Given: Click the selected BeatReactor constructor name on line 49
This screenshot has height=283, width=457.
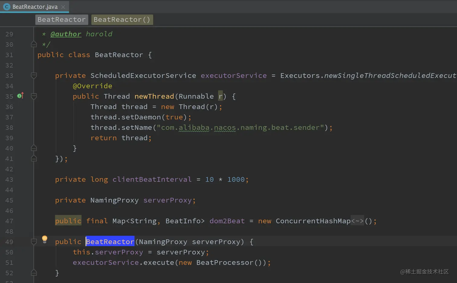Looking at the screenshot, I should tap(110, 242).
